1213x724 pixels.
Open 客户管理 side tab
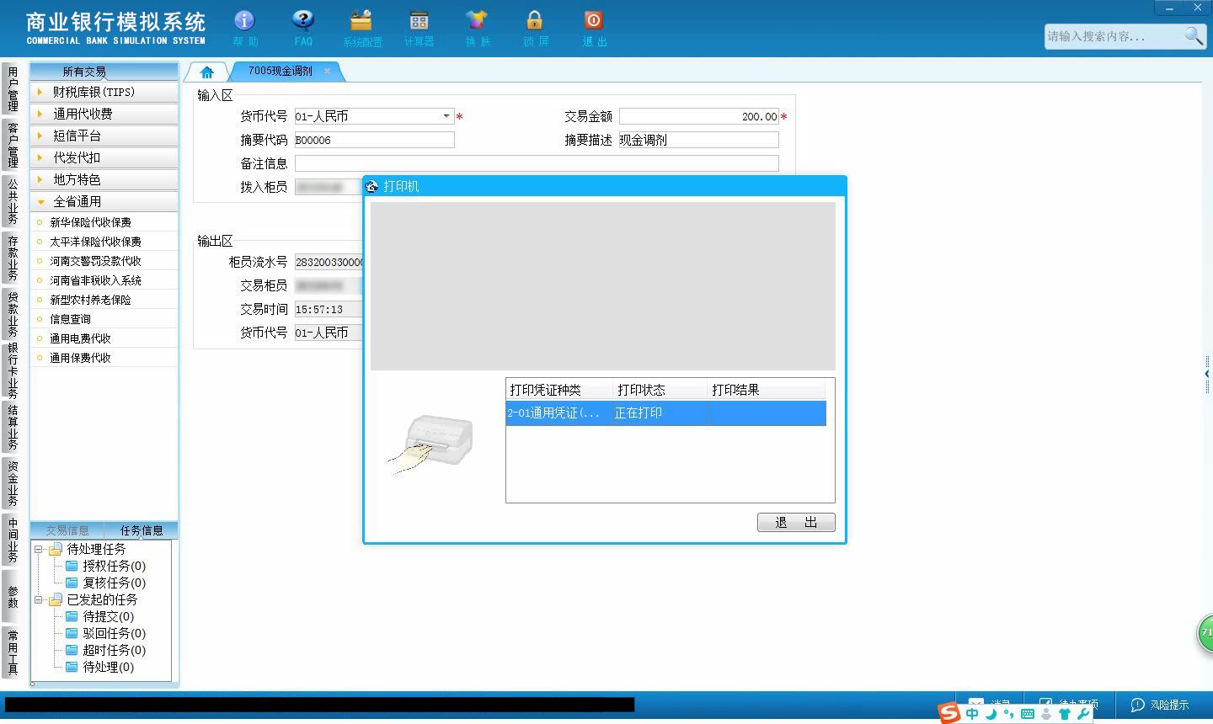12,144
